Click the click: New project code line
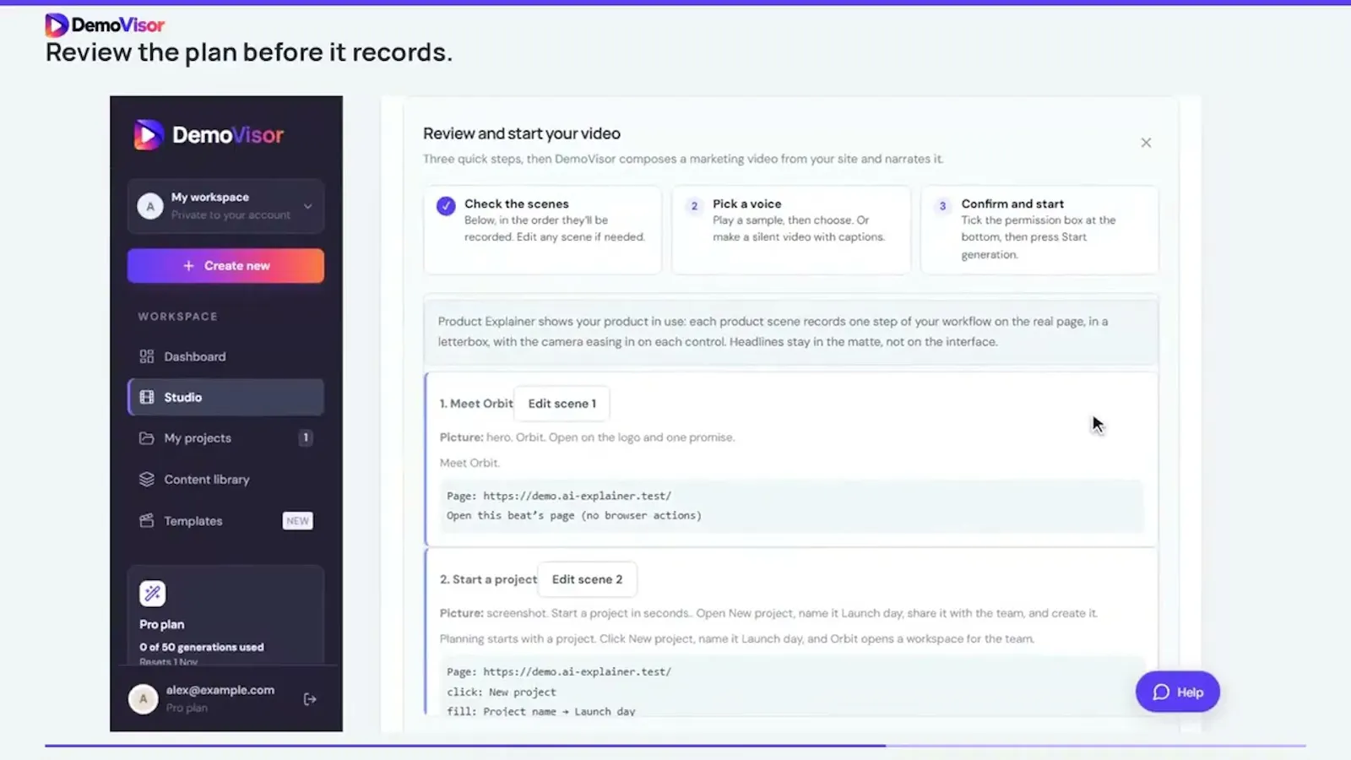The image size is (1351, 760). coord(502,692)
